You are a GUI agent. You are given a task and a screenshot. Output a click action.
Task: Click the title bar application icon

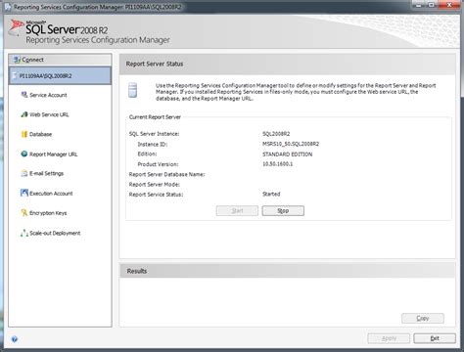[x=8, y=6]
